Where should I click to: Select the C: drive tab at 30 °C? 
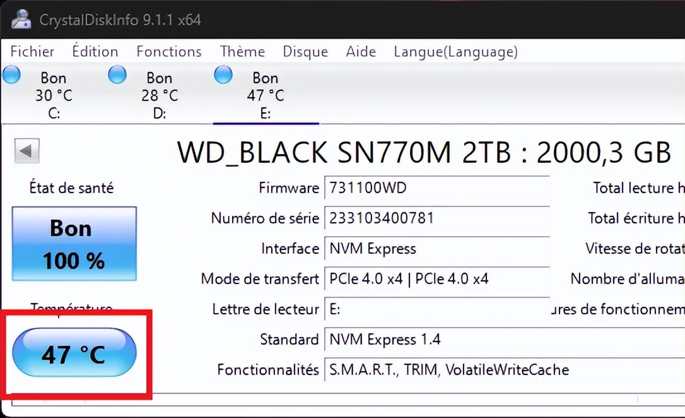tap(54, 95)
